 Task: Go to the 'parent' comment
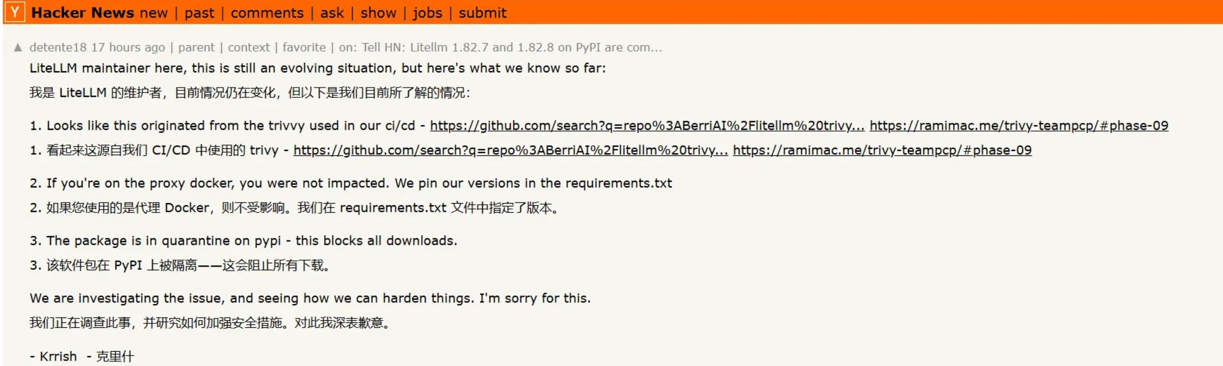196,47
